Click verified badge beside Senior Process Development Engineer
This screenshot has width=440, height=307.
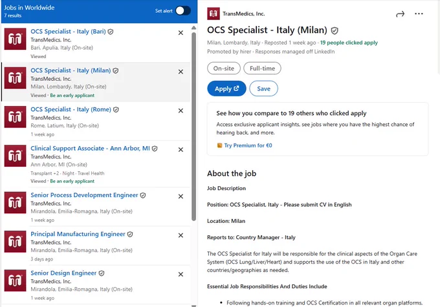pos(143,195)
